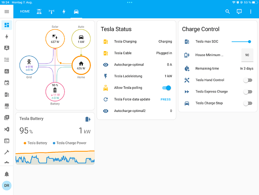Click the Tesla Charge Power legend item
Screen dimensions: 259x195
70,143
